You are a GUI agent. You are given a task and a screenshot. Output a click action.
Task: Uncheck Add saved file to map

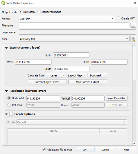click(44, 149)
